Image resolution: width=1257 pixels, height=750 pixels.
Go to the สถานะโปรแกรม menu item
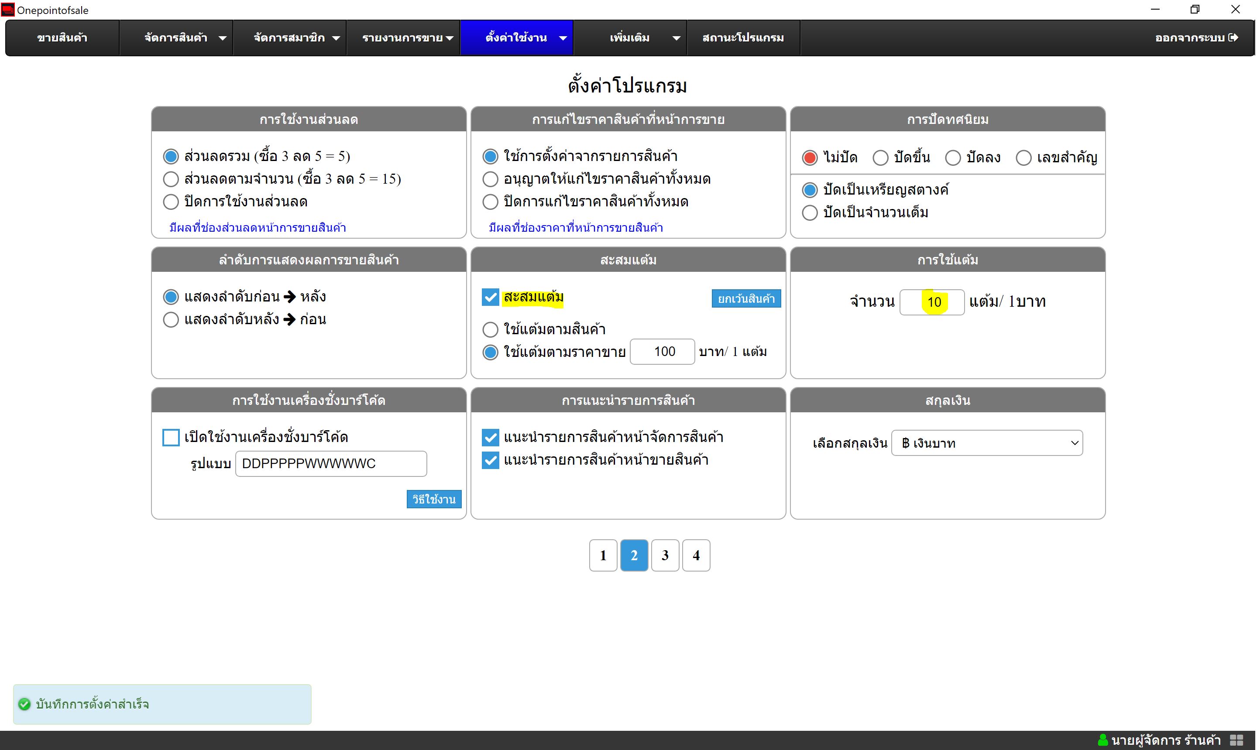742,38
